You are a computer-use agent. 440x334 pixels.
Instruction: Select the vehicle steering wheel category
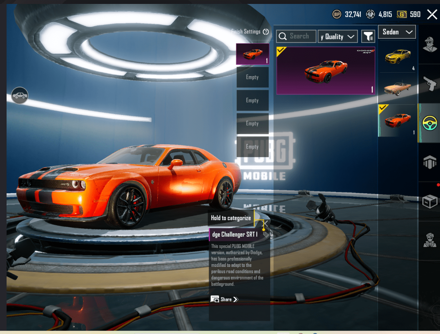[429, 123]
